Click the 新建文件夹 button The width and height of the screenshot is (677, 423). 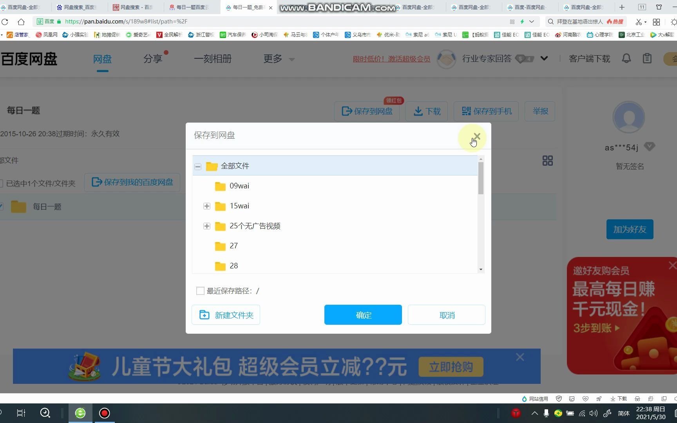pyautogui.click(x=226, y=315)
